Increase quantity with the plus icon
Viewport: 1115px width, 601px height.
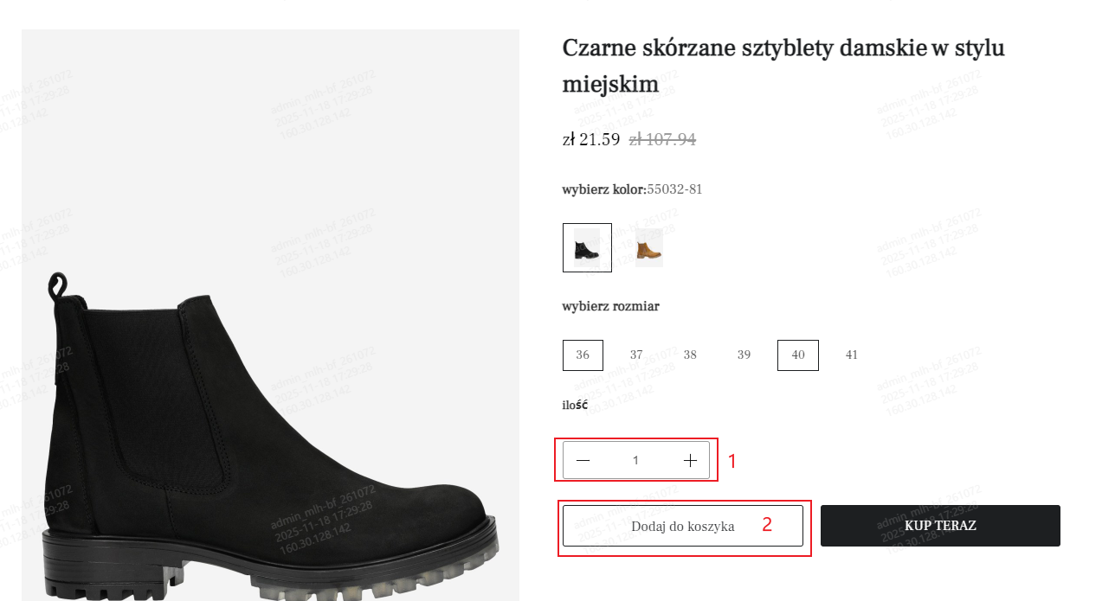click(x=690, y=461)
